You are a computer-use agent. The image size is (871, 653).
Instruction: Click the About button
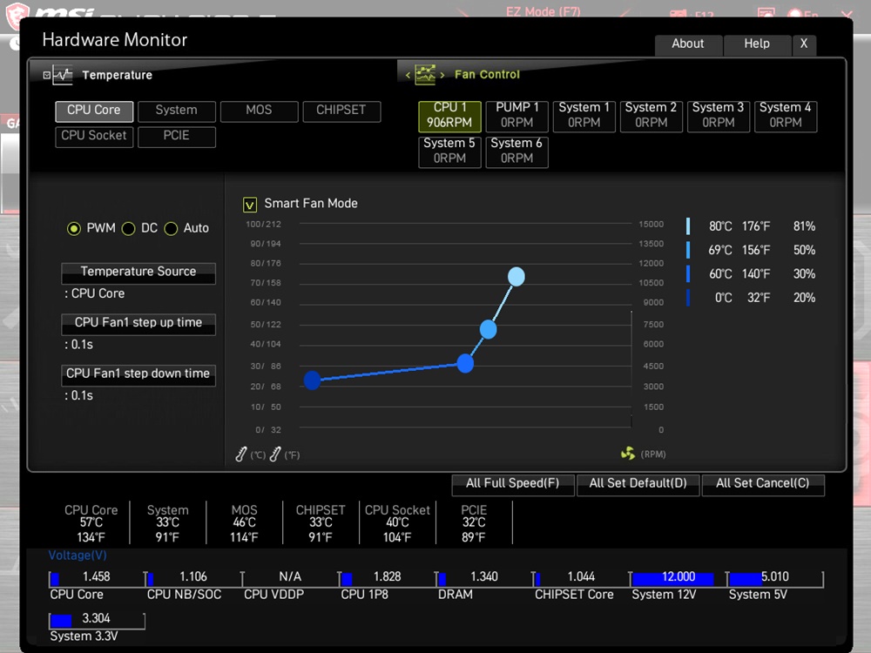[688, 44]
